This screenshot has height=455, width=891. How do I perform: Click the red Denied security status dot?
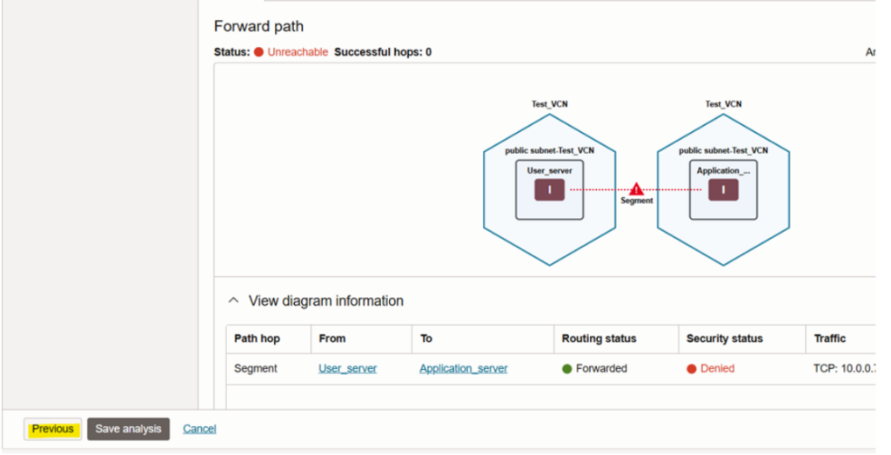[x=692, y=368]
